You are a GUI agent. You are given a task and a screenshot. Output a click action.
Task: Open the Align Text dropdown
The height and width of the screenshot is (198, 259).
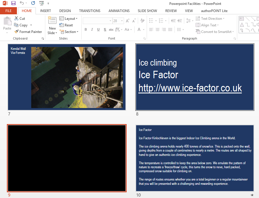[x=207, y=25]
